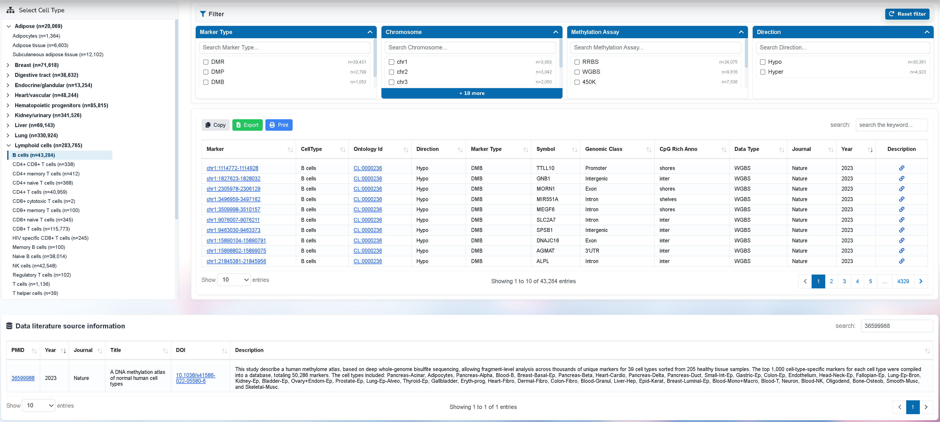Enable the chr1 chromosome filter

tap(392, 62)
